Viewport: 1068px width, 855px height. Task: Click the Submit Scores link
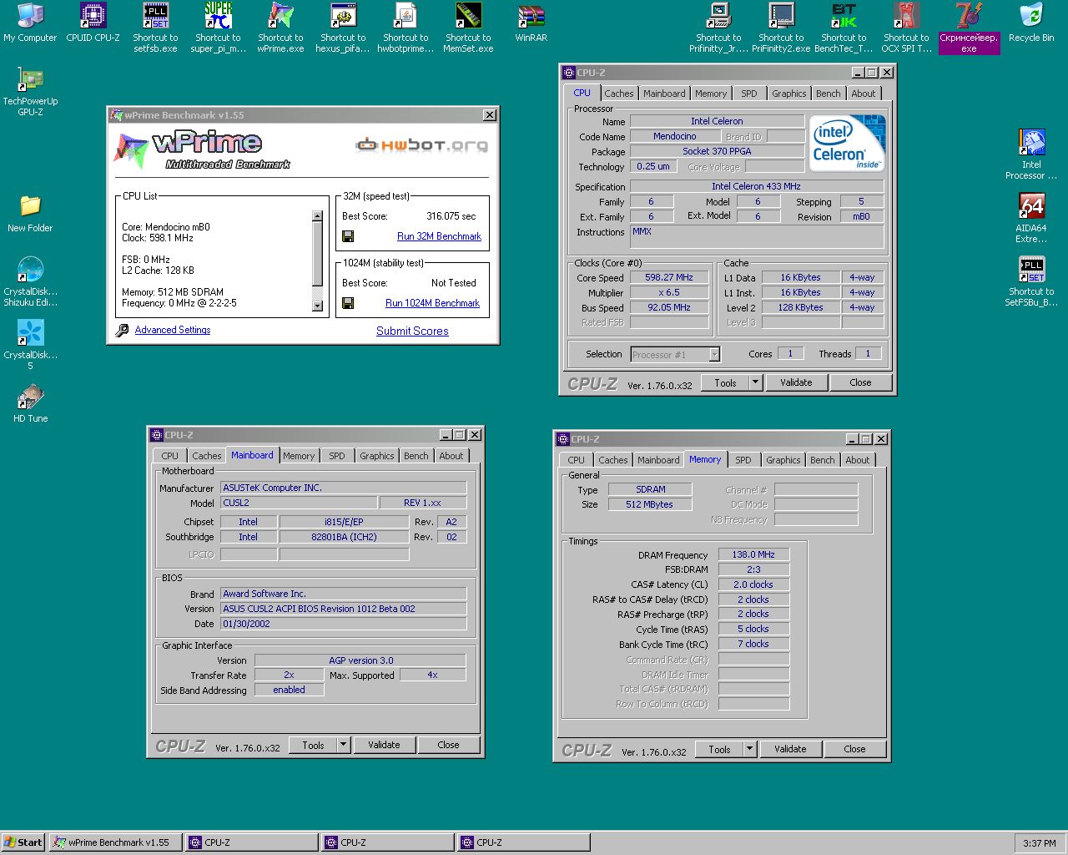[x=412, y=331]
